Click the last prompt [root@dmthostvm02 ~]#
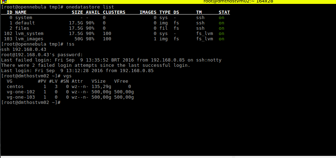 click(31, 103)
